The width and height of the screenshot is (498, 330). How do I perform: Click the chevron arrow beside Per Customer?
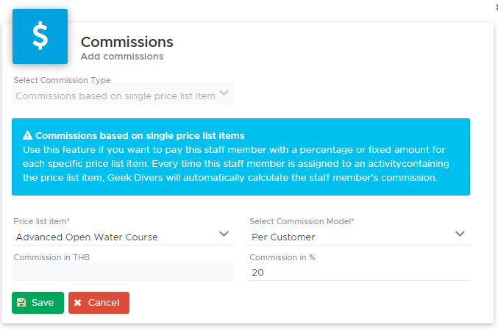tap(460, 234)
